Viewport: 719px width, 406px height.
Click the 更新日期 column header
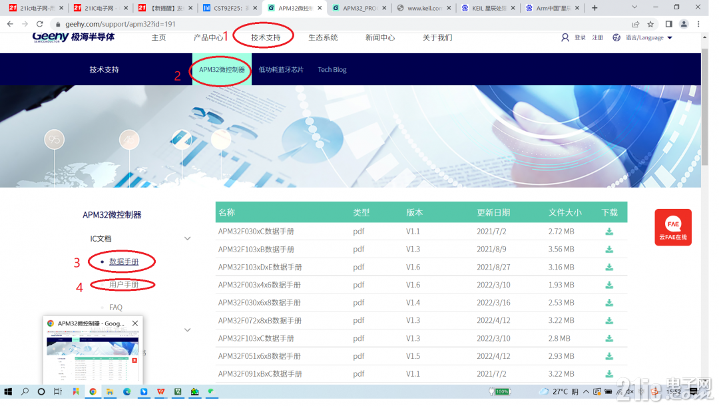pos(493,212)
